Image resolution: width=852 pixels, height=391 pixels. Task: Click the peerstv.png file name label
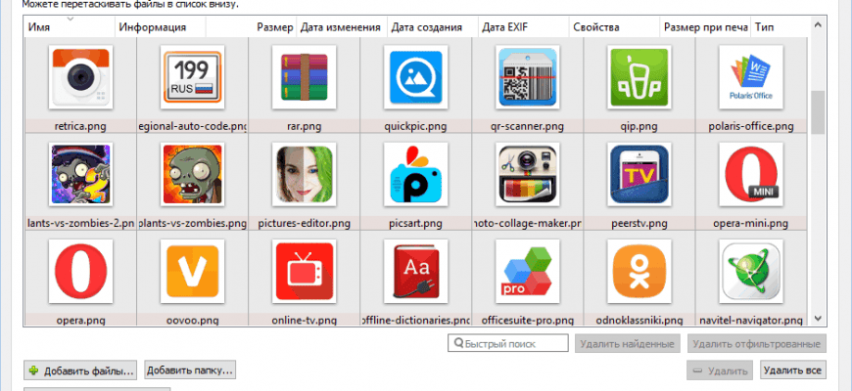click(x=639, y=224)
